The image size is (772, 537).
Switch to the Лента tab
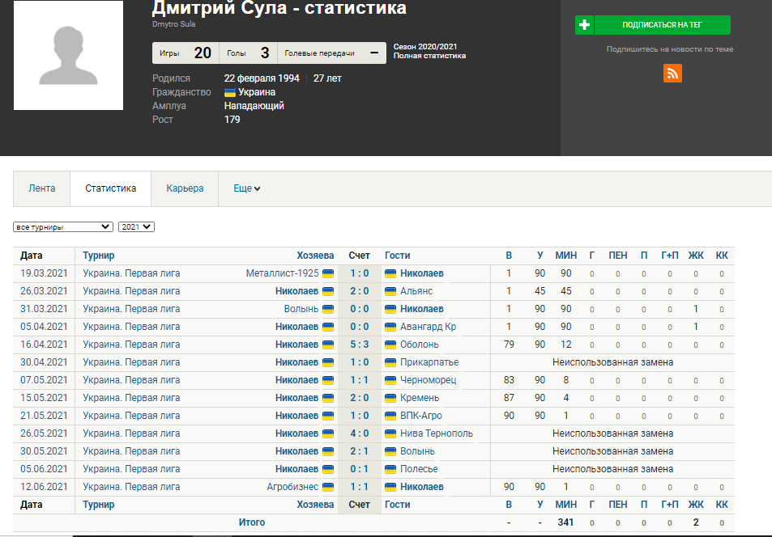click(42, 188)
